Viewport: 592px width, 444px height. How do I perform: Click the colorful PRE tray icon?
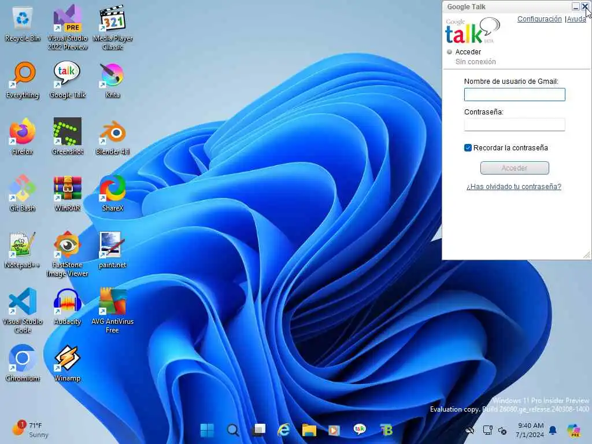pos(574,430)
